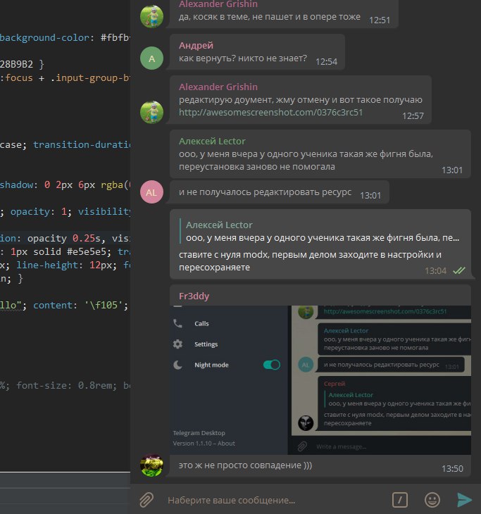Open the pink 'AL' avatar
Viewport: 481px width, 514px height.
point(152,192)
